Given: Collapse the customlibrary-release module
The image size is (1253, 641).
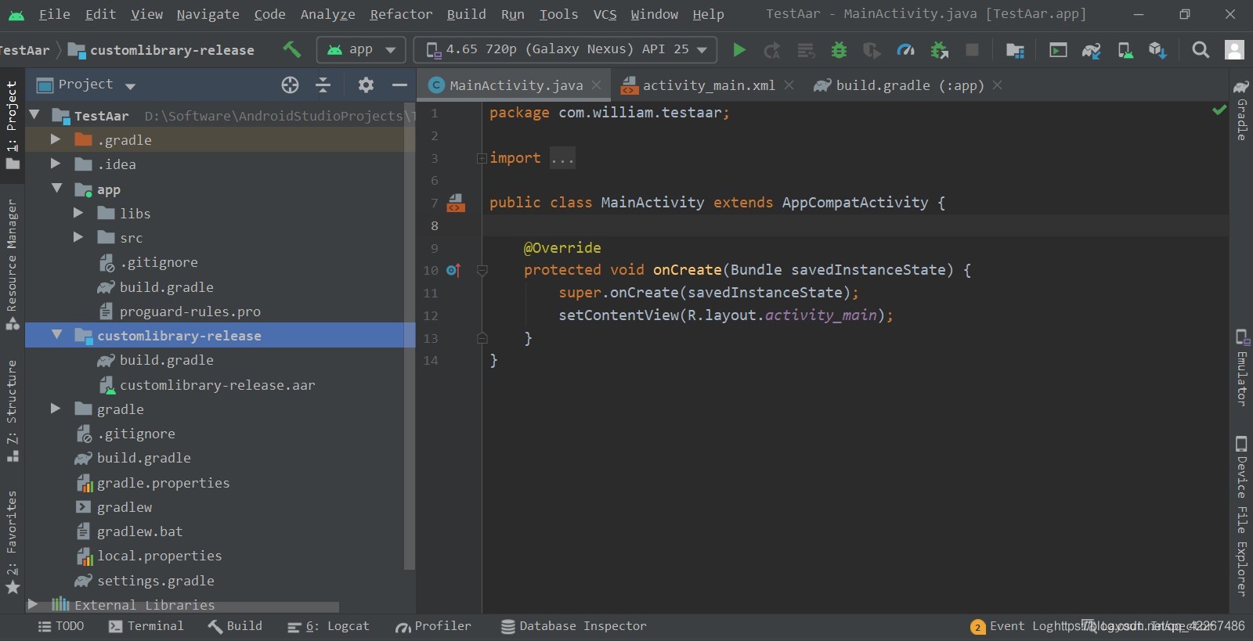Looking at the screenshot, I should (56, 335).
